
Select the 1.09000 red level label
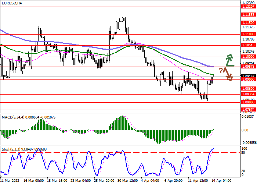click(x=249, y=79)
